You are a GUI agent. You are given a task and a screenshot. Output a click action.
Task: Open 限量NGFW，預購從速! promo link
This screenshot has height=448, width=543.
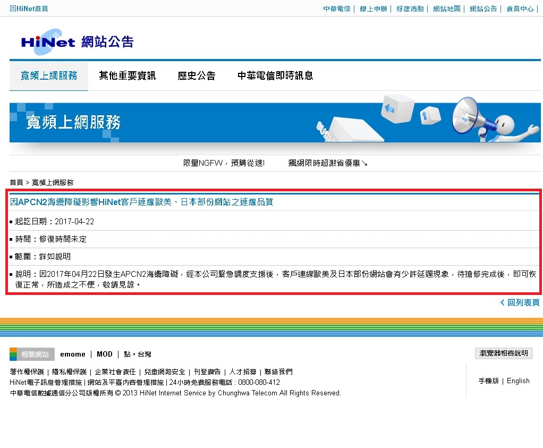[x=224, y=163]
